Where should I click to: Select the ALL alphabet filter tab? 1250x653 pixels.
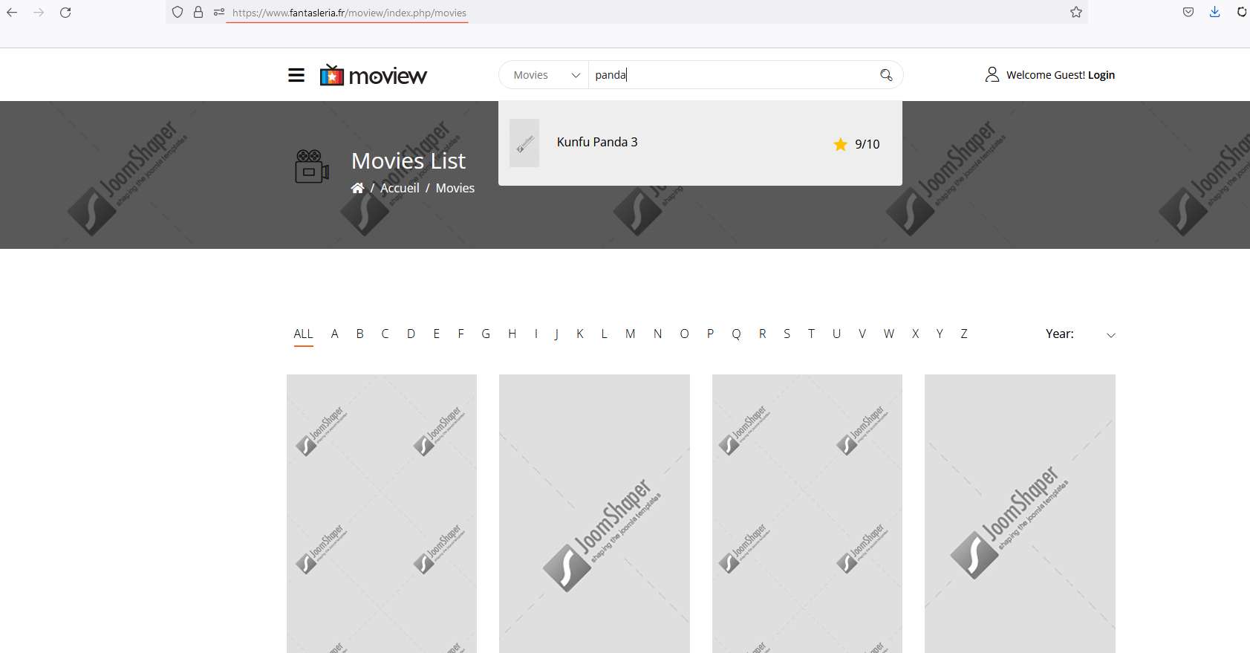[x=303, y=334]
